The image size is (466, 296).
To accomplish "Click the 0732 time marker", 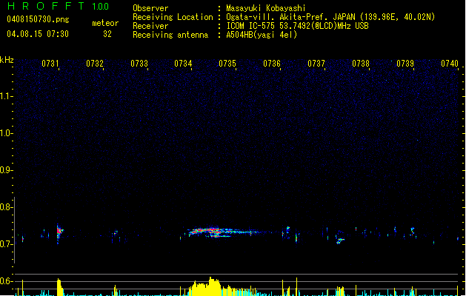I will [x=95, y=64].
